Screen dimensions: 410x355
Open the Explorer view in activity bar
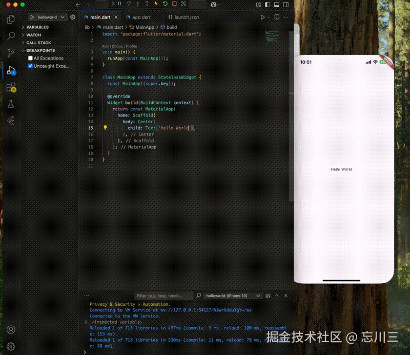pos(11,19)
